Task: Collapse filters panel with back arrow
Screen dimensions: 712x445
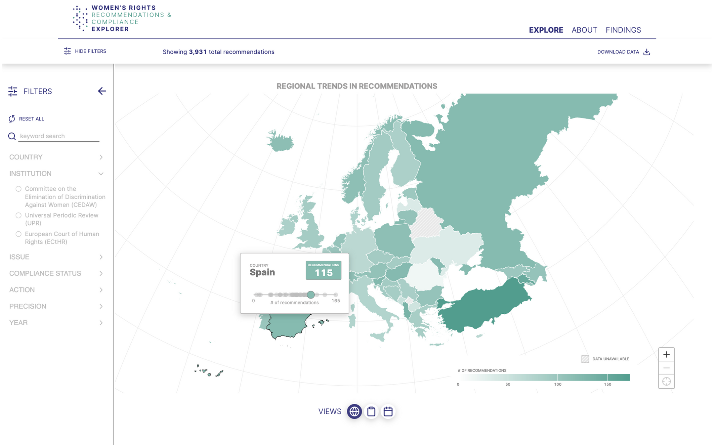Action: tap(102, 91)
